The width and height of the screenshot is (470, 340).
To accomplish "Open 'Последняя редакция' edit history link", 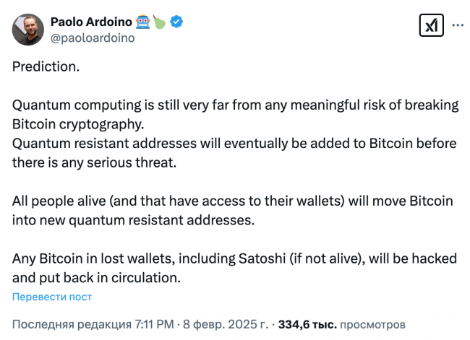I will [x=72, y=324].
